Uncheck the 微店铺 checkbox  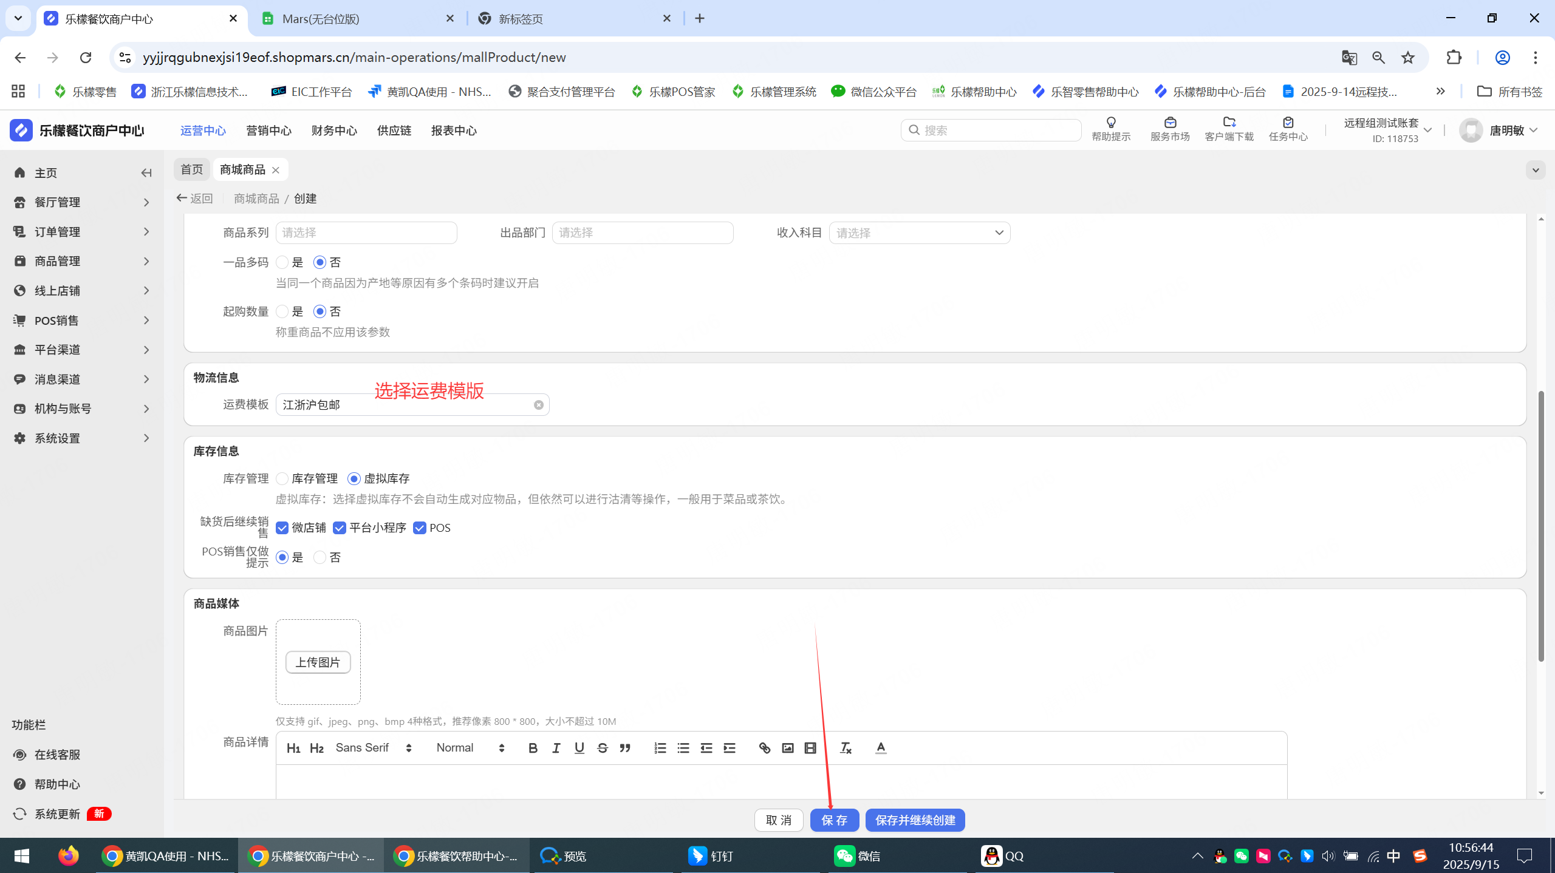282,528
